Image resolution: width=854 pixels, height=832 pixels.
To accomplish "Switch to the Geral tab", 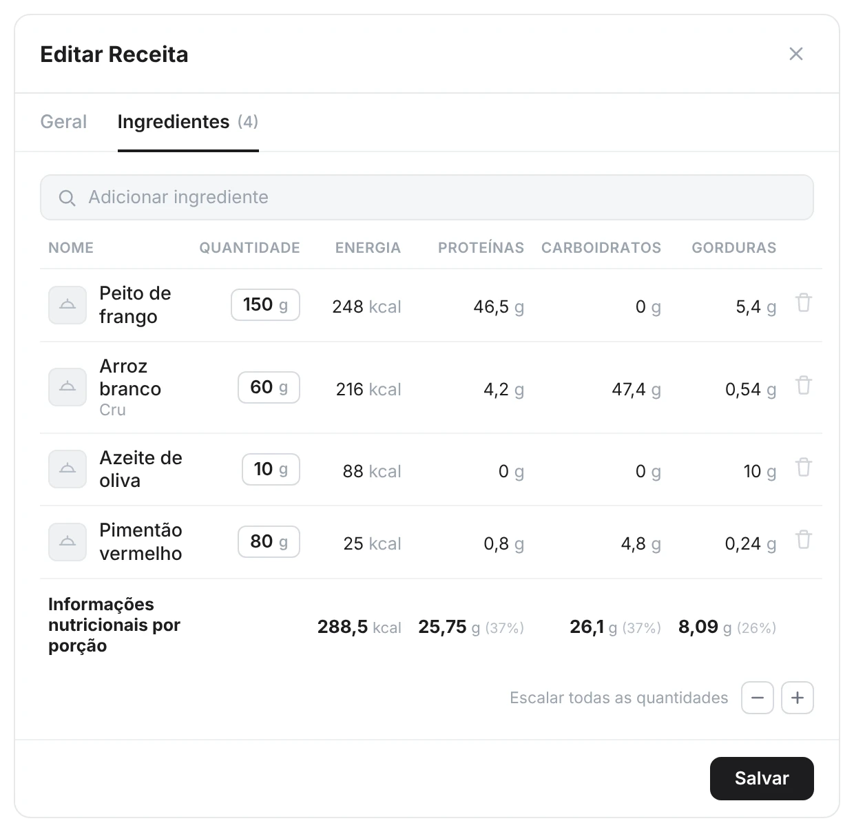I will point(63,122).
